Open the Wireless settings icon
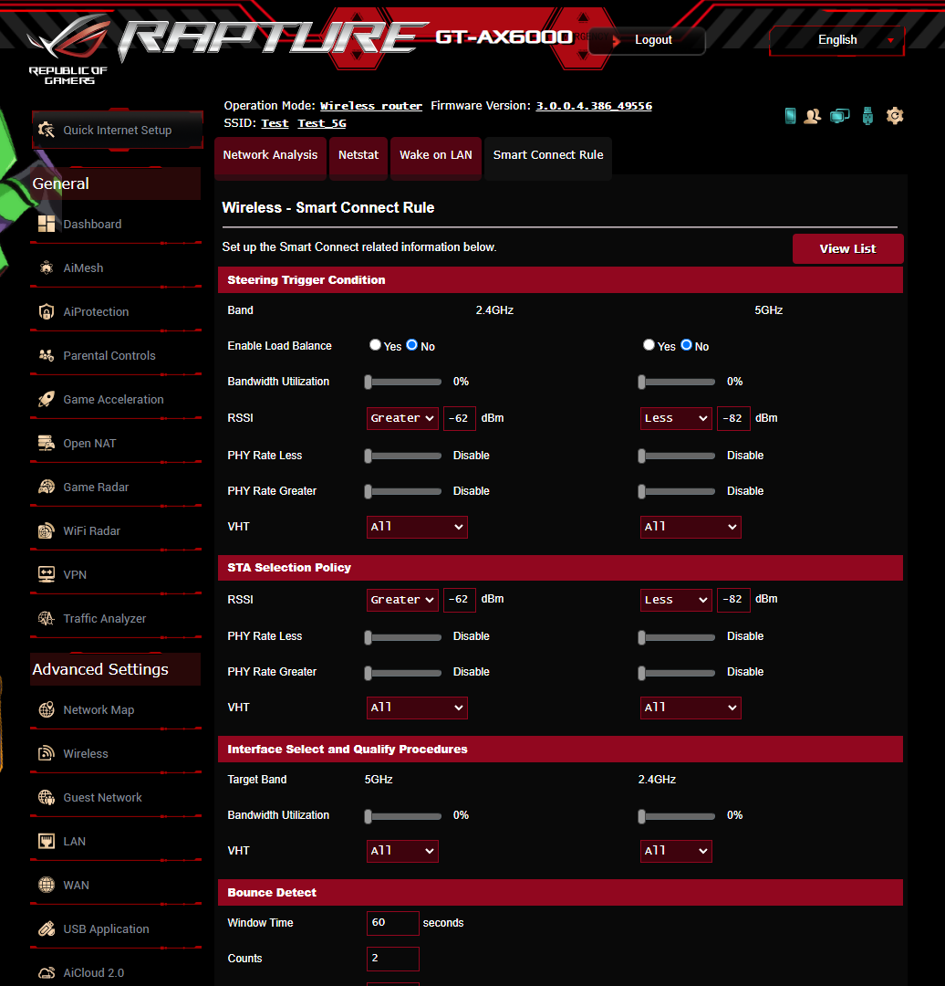945x986 pixels. pyautogui.click(x=47, y=753)
